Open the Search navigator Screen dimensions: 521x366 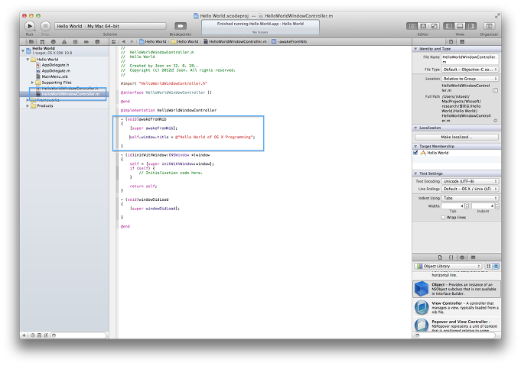[53, 42]
